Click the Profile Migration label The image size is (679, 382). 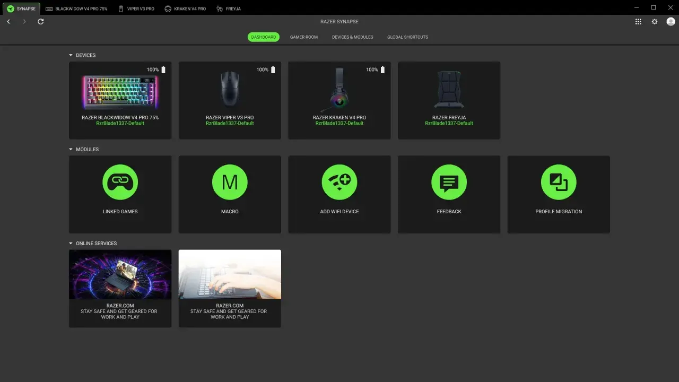pos(559,212)
